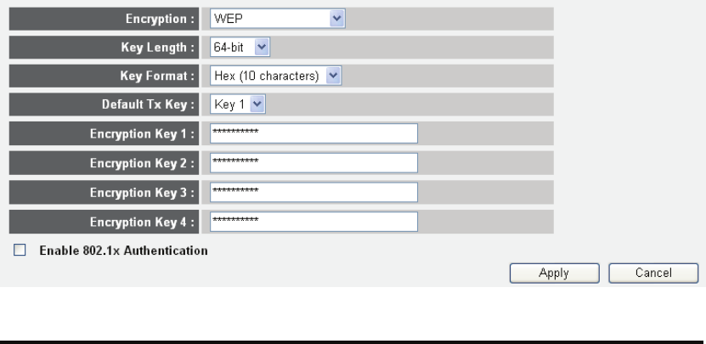Focus the Encryption Key 2 text box
Viewport: 706px width, 344px height.
tap(314, 162)
